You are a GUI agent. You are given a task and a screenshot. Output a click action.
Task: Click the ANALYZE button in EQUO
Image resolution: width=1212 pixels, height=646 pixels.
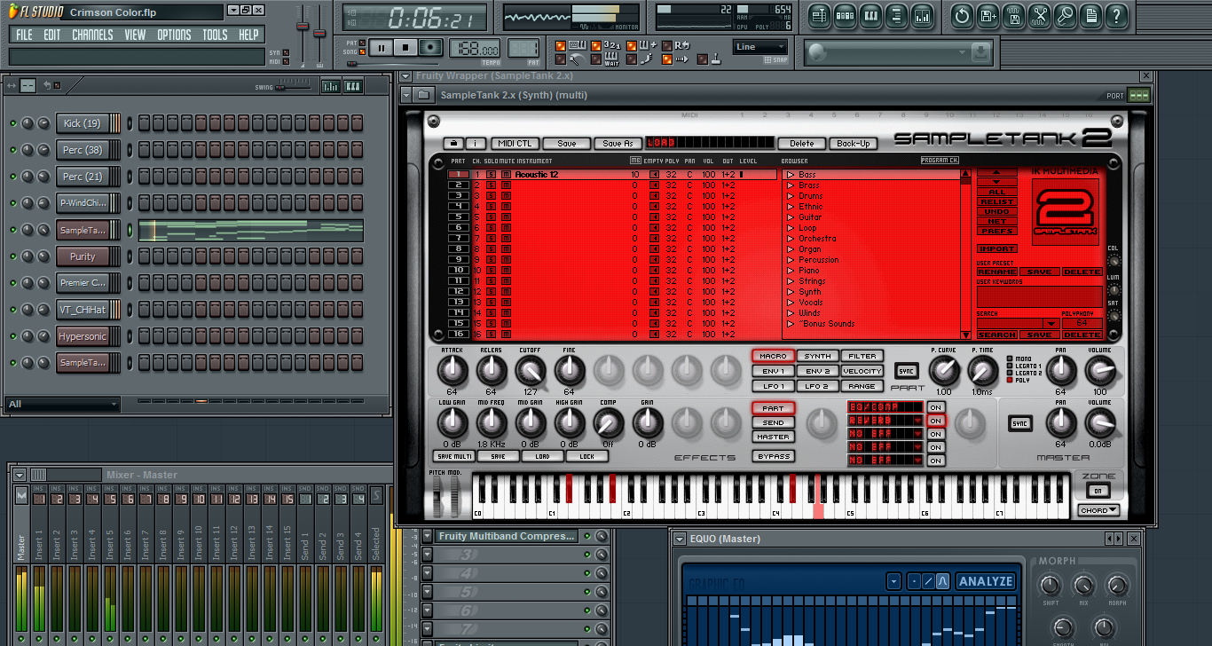coord(985,581)
